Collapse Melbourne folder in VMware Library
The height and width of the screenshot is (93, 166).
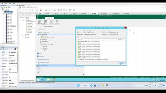click(x=24, y=20)
